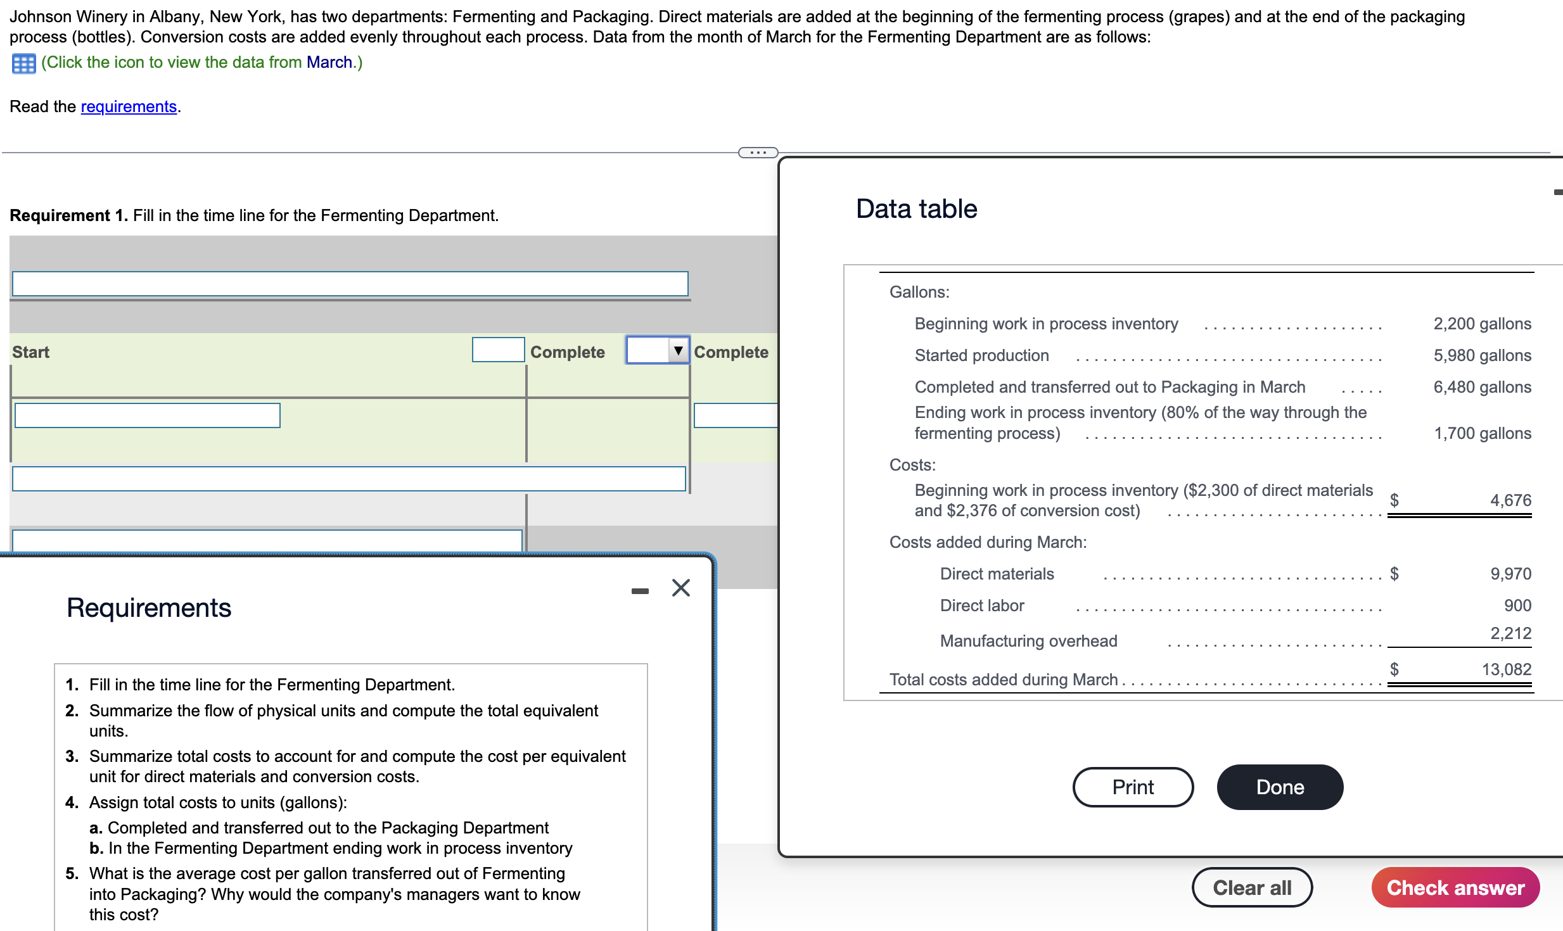Minimize the Data table dialog
Viewport: 1563px width, 931px height.
coord(1558,192)
